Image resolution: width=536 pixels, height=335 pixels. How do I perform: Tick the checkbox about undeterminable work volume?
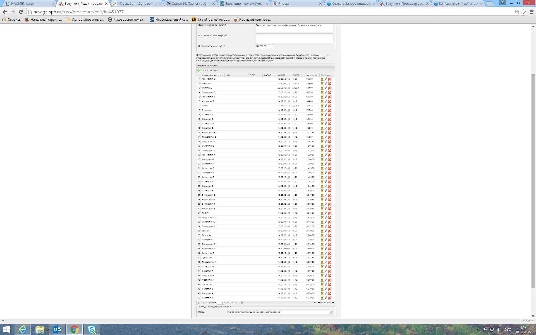(x=328, y=55)
